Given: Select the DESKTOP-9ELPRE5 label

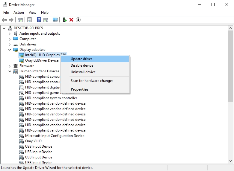Looking at the screenshot, I should coord(28,28).
